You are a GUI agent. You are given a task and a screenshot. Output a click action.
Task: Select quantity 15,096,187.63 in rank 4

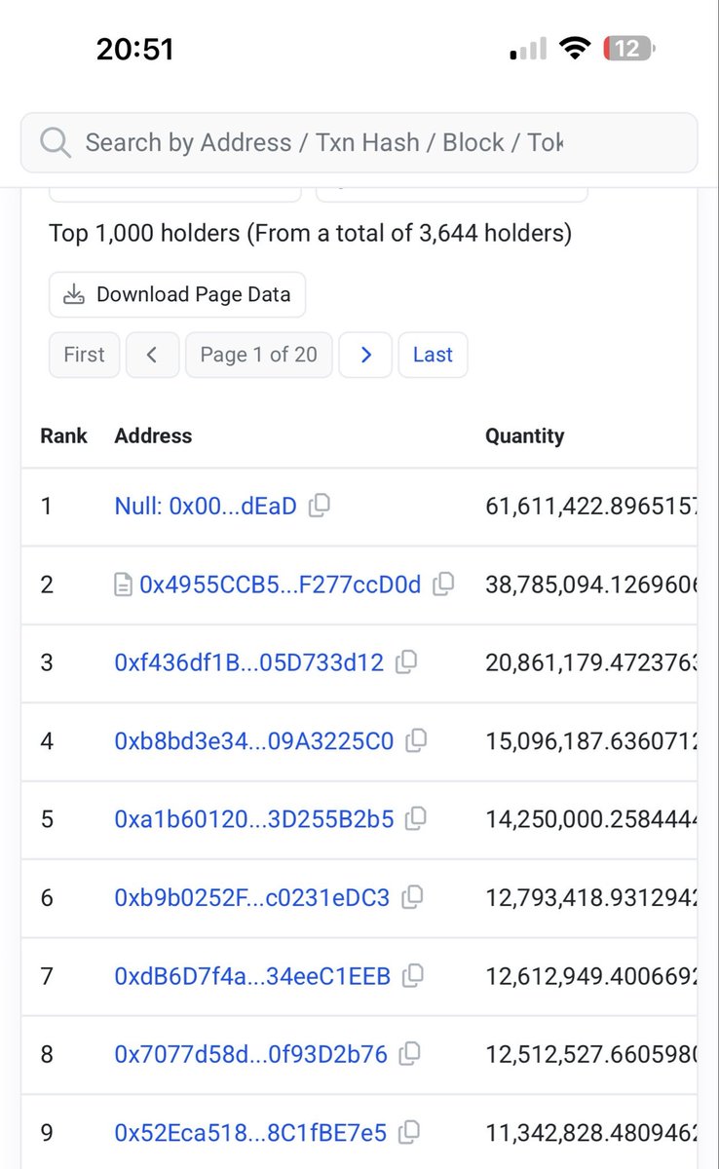tap(591, 741)
